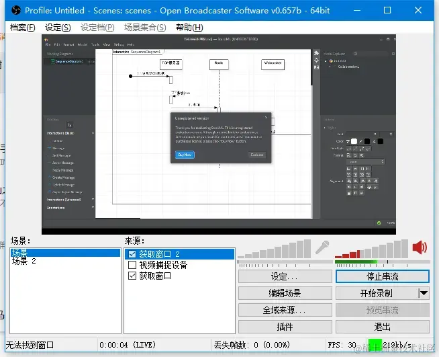Screen dimensions: 439x357
Task: Expand the Interactions (Advanced) toolbox section
Action: 93,200
